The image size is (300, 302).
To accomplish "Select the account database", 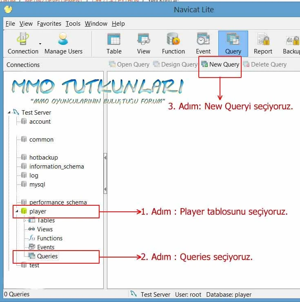I will 40,122.
